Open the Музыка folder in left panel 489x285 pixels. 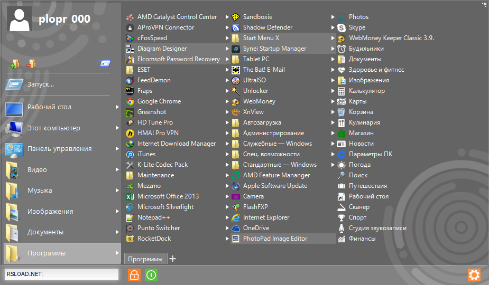click(40, 191)
